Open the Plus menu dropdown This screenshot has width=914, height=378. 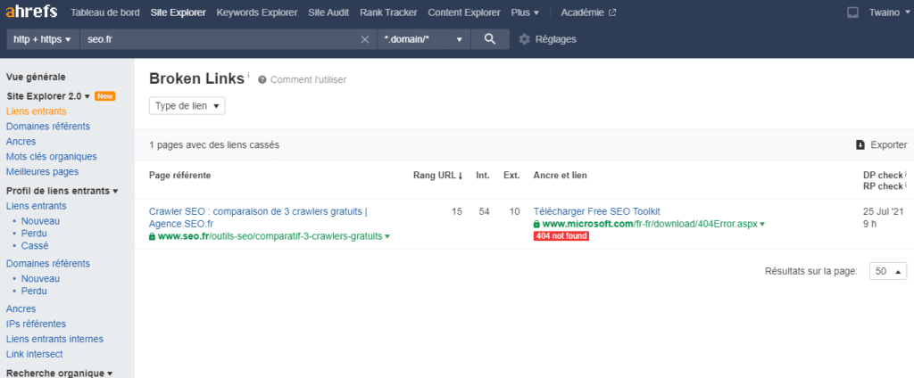[525, 12]
